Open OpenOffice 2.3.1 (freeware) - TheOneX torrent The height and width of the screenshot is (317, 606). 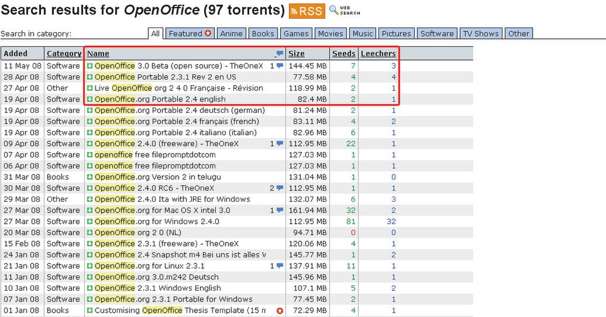point(167,243)
